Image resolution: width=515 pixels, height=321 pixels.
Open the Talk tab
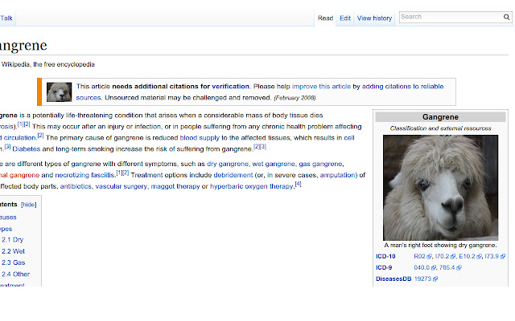[8, 18]
